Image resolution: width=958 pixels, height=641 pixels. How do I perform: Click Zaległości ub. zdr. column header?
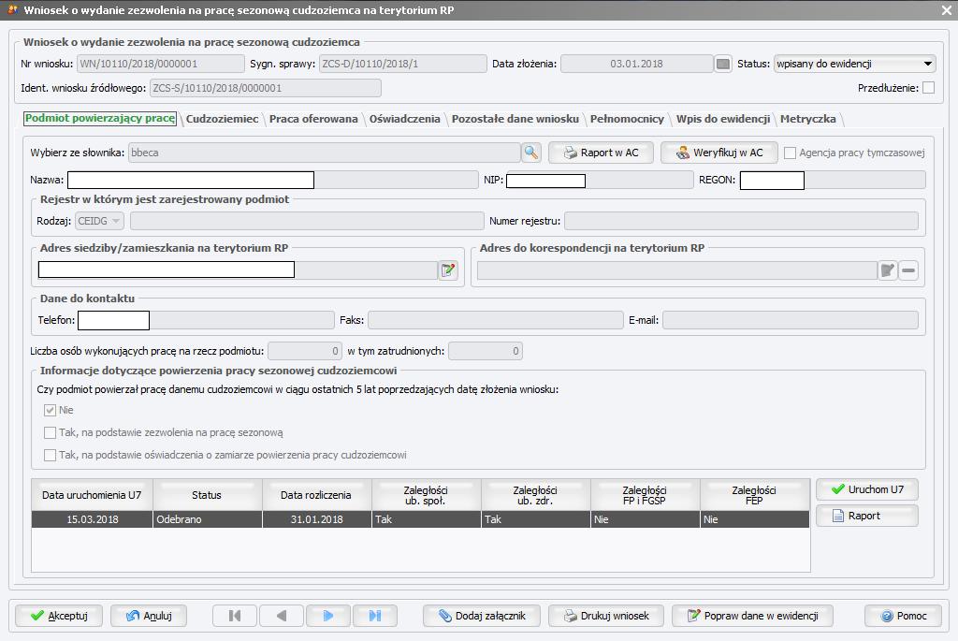(x=535, y=495)
